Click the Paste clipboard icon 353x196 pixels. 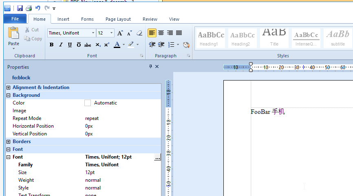13,36
